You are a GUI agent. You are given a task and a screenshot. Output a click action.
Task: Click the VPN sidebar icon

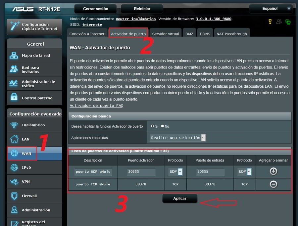(x=14, y=182)
